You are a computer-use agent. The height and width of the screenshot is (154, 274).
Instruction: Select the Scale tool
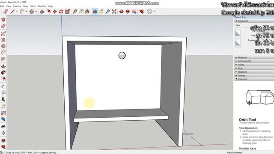68,12
